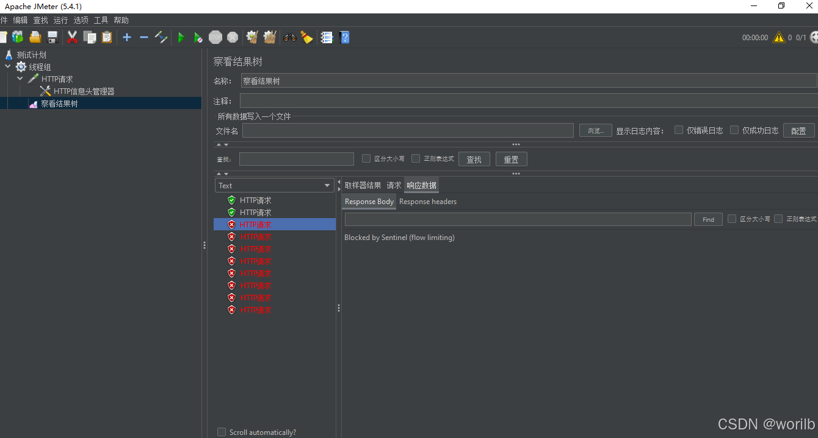Screen dimensions: 818x438
Task: Enable the 仅成功日志 checkbox
Action: coord(734,130)
